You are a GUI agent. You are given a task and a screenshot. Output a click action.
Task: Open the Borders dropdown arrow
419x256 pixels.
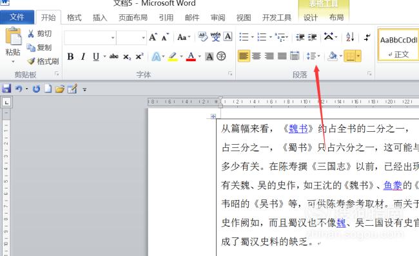pyautogui.click(x=358, y=56)
